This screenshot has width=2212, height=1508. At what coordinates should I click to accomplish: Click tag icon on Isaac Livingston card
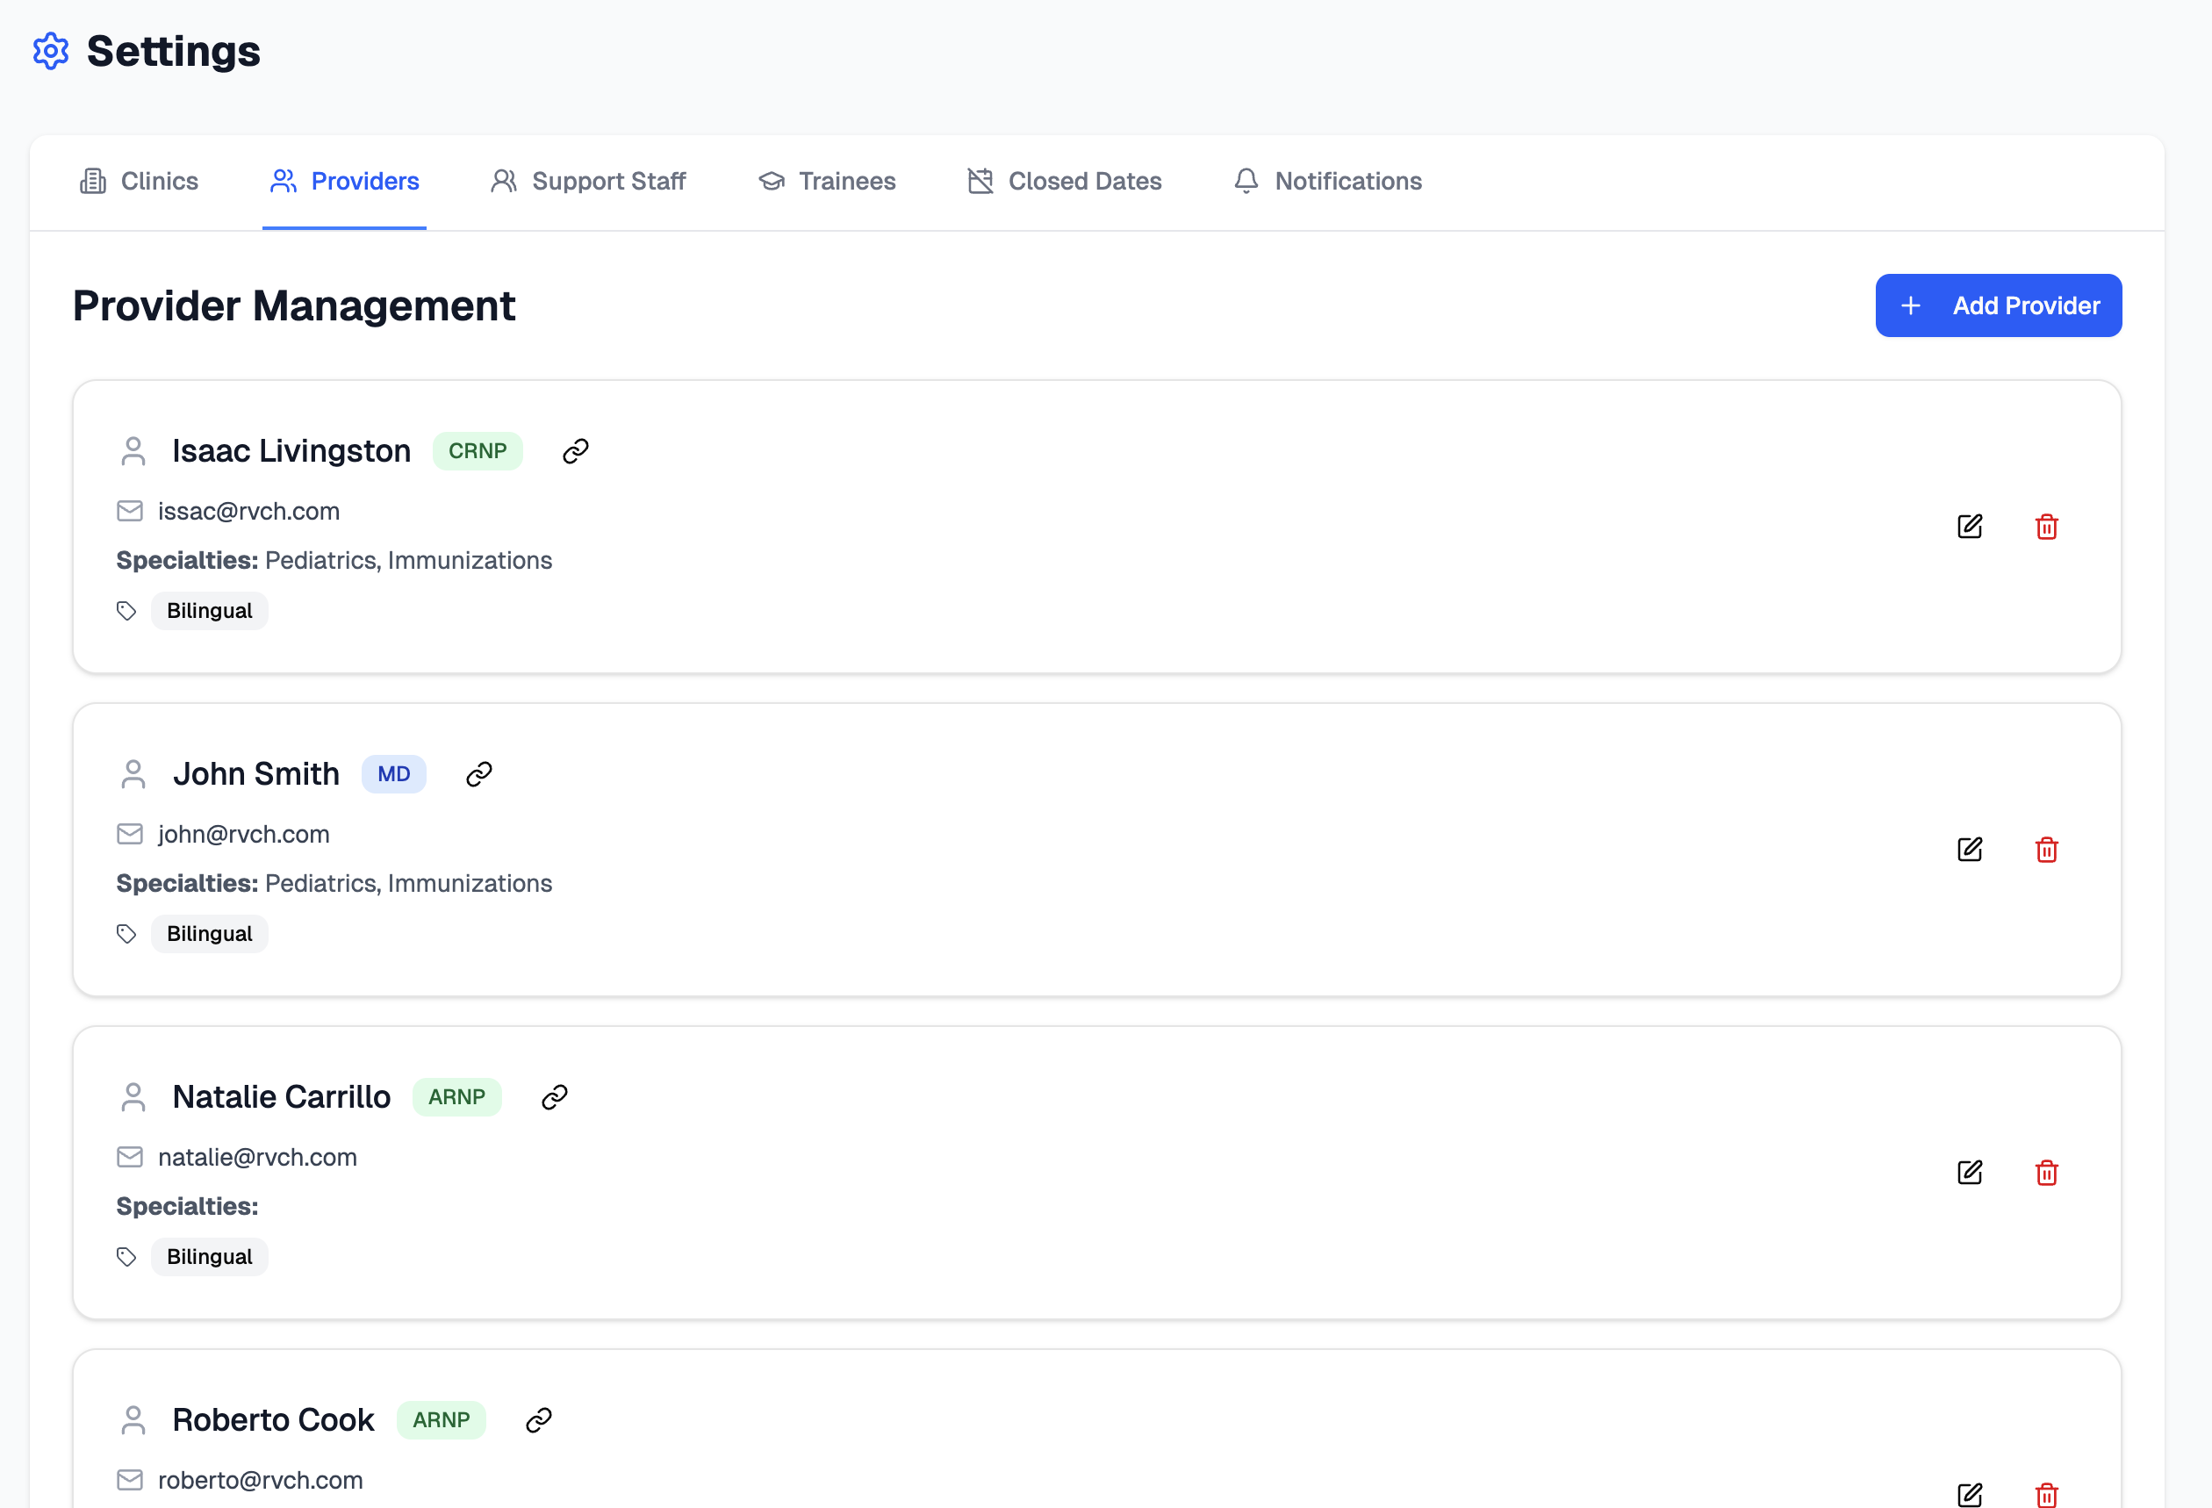tap(126, 611)
